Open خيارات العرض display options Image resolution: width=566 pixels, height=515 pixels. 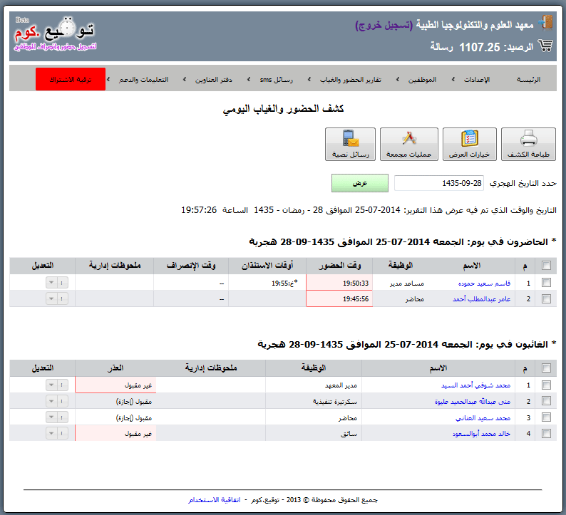pos(470,145)
